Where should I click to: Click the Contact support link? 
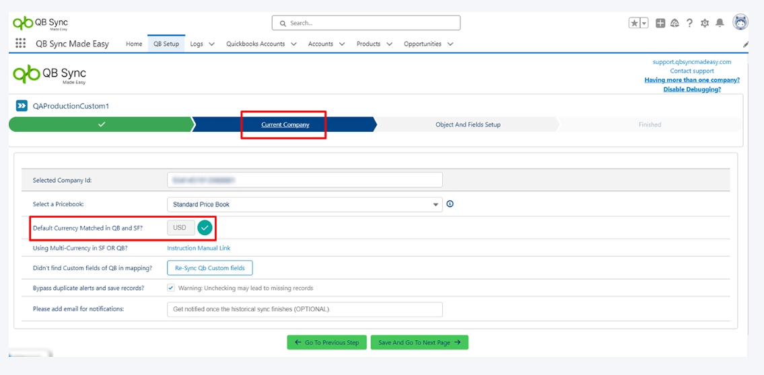pyautogui.click(x=692, y=71)
